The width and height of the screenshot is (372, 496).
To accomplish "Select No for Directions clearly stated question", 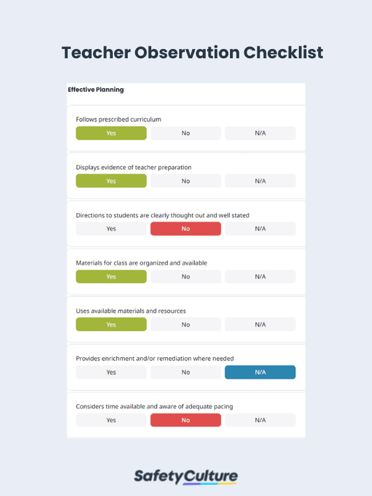I will point(185,228).
